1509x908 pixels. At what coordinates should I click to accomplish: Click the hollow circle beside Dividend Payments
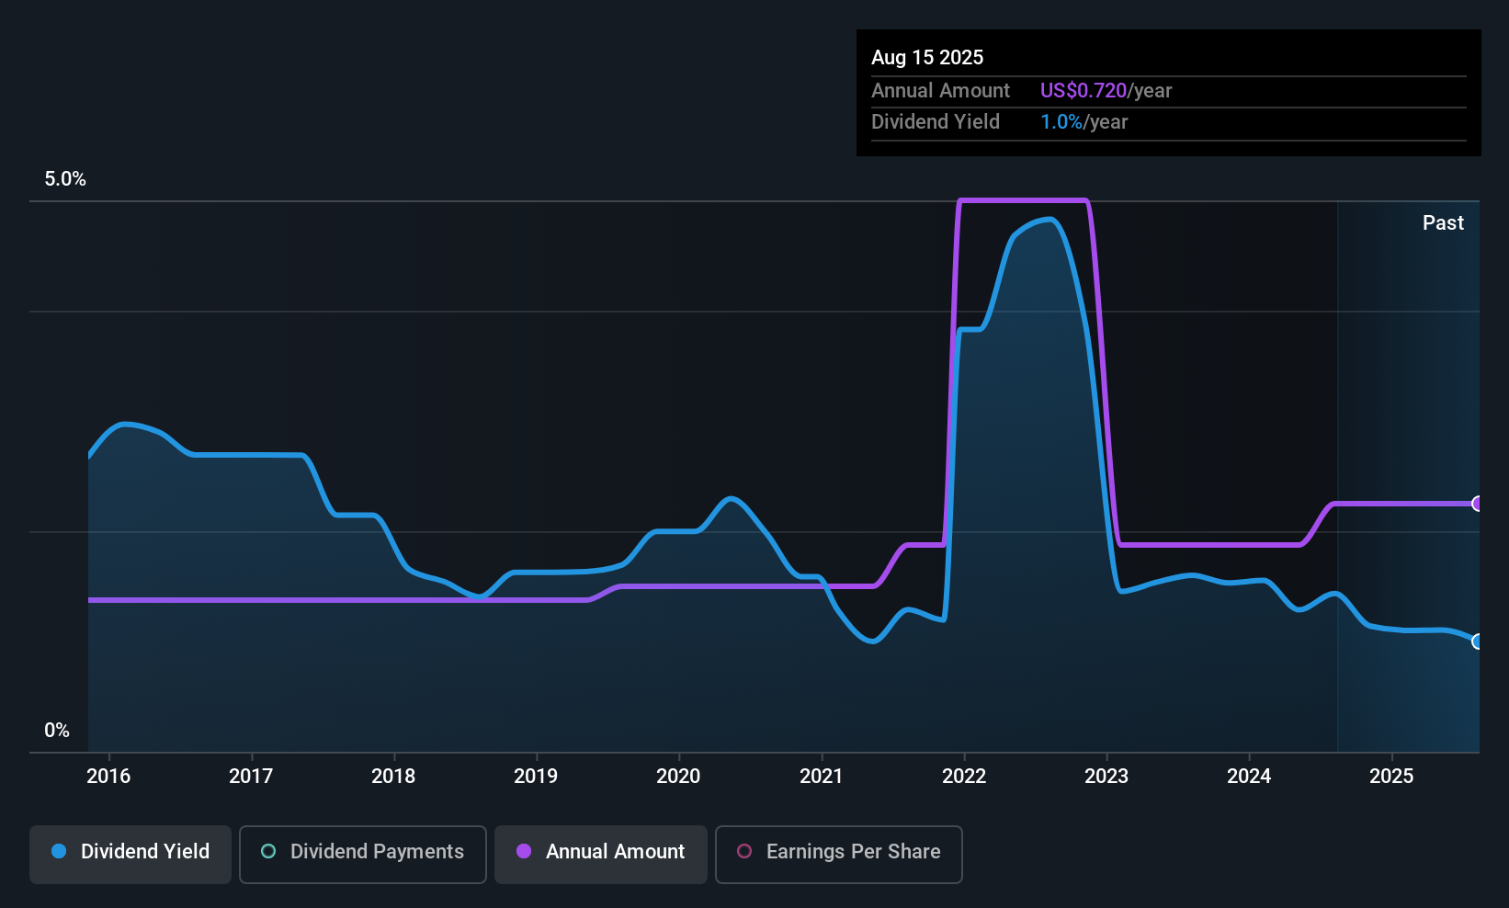coord(268,852)
